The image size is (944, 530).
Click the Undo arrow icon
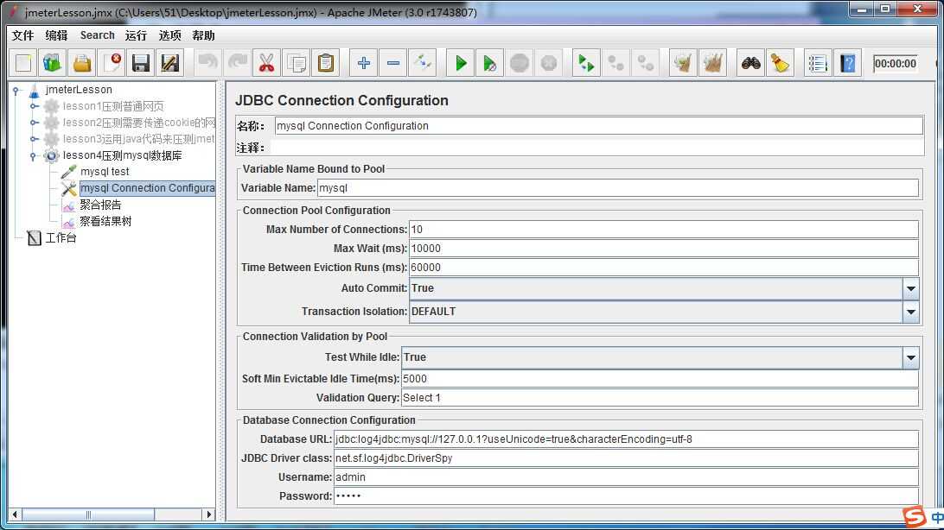click(207, 63)
